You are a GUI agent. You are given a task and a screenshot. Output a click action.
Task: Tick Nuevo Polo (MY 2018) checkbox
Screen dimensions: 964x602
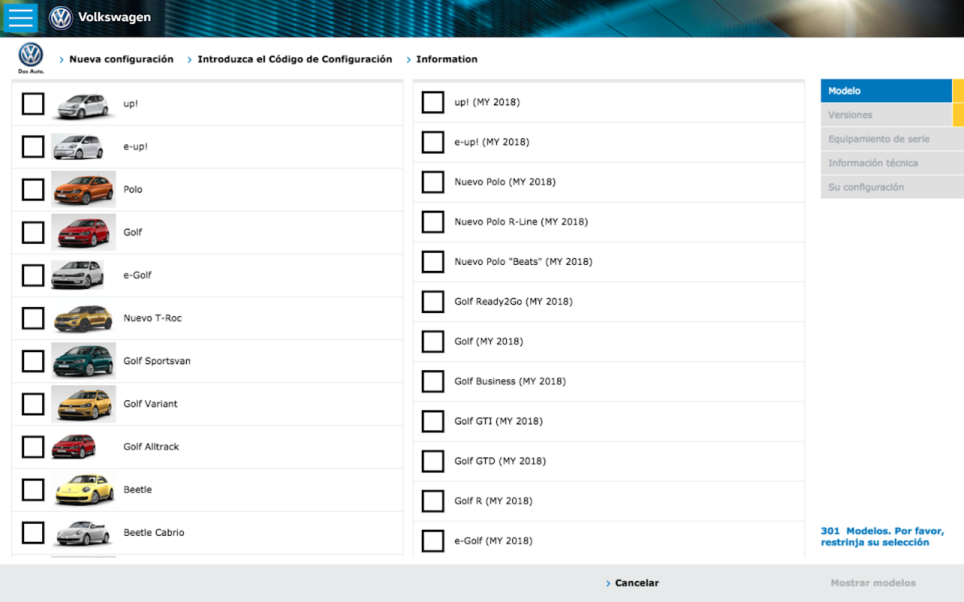[433, 182]
